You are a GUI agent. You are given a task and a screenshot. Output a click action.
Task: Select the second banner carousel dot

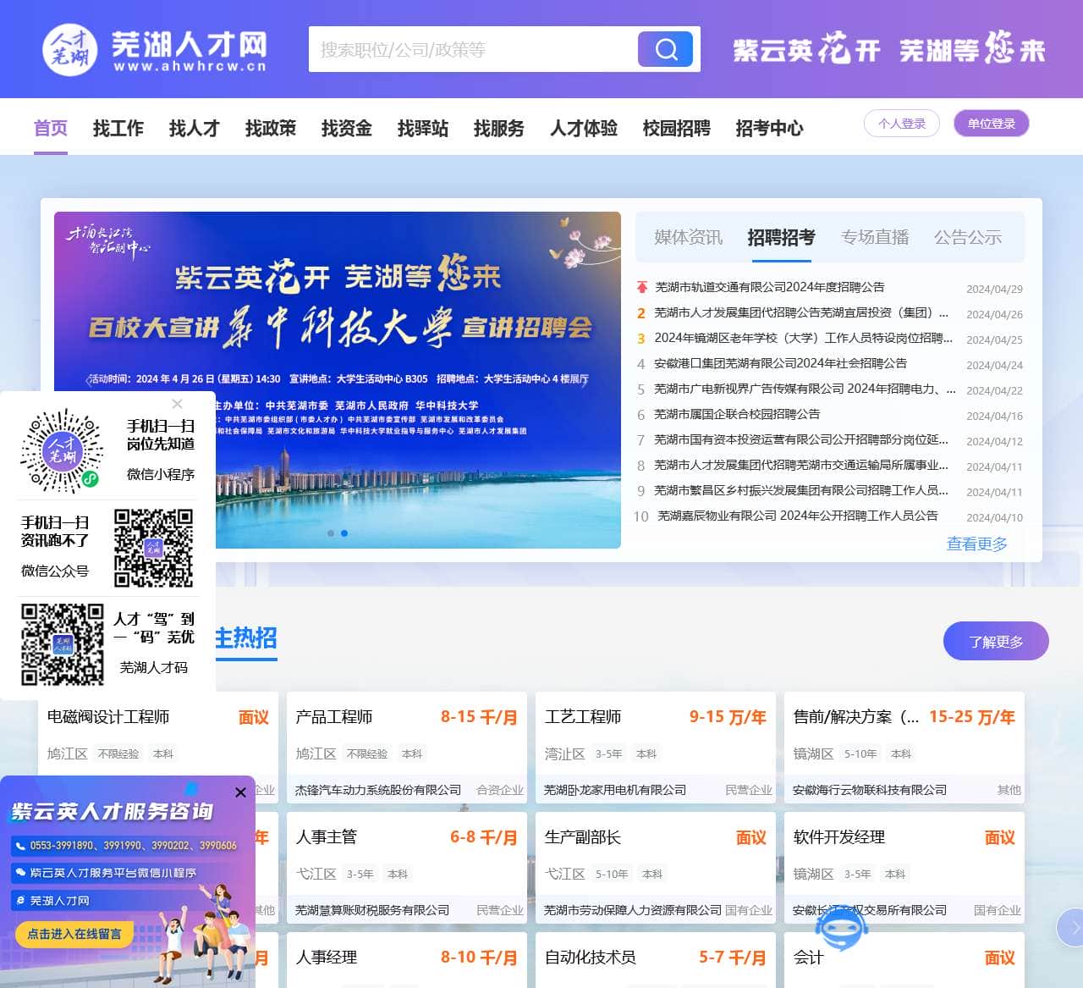pyautogui.click(x=344, y=533)
